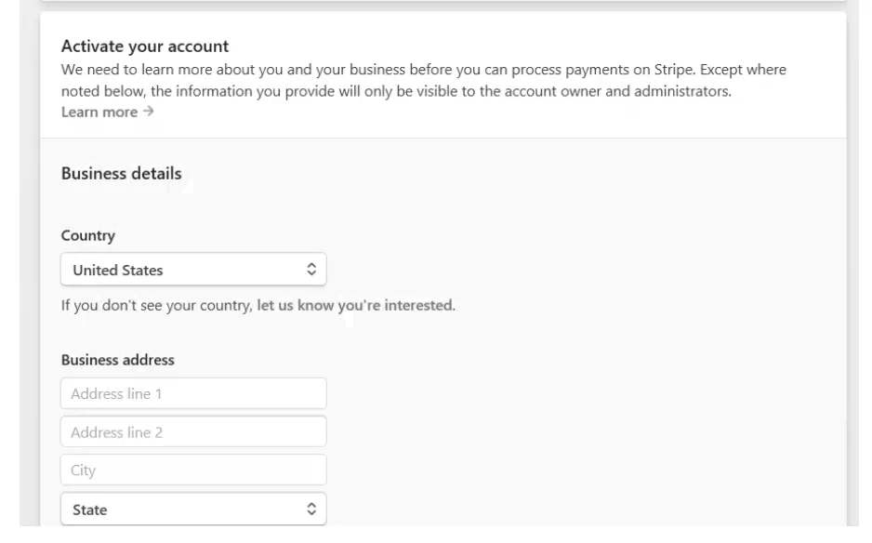Select the United States text in Country box
Image resolution: width=872 pixels, height=543 pixels.
118,271
